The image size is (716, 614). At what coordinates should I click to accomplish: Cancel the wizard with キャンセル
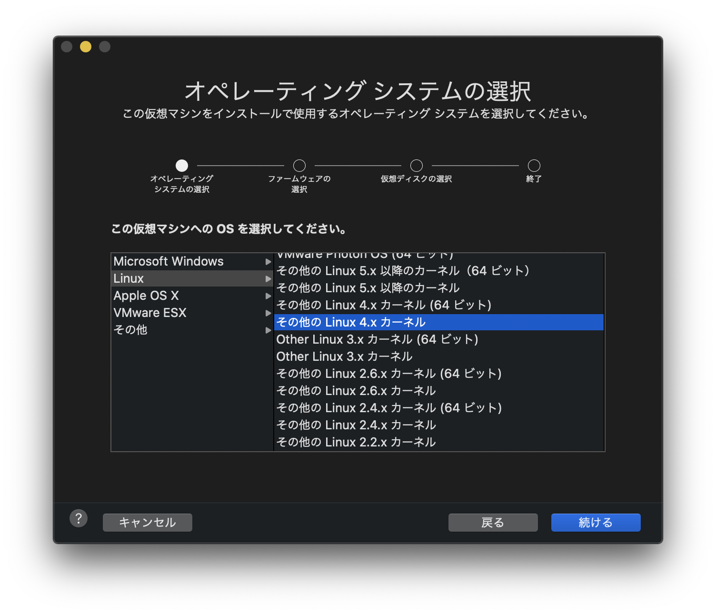[147, 522]
